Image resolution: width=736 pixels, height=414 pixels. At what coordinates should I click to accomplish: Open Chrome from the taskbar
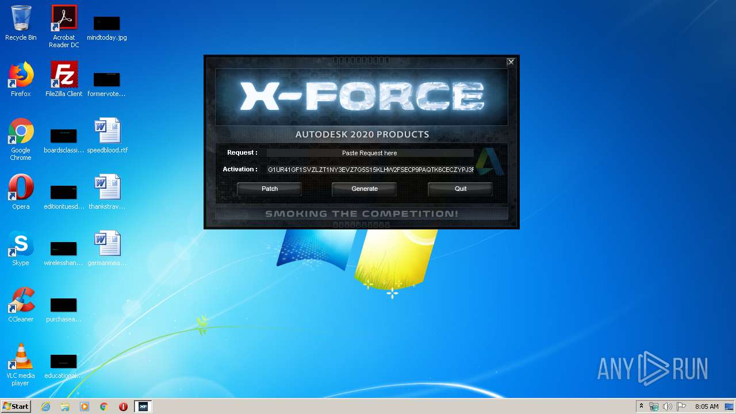pos(104,407)
